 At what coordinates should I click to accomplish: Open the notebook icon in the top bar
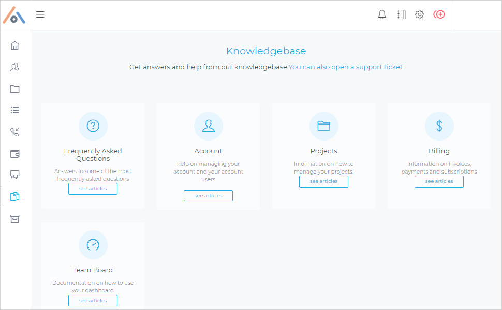pyautogui.click(x=401, y=14)
